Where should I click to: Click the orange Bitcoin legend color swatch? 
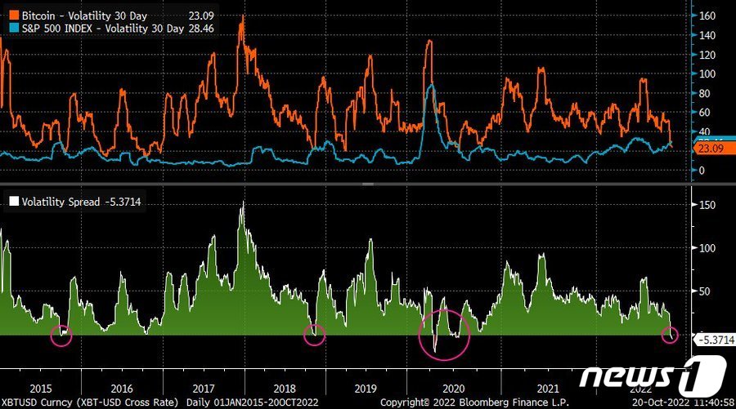[14, 16]
